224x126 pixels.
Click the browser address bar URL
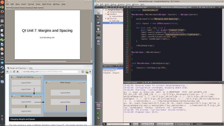pos(42,71)
